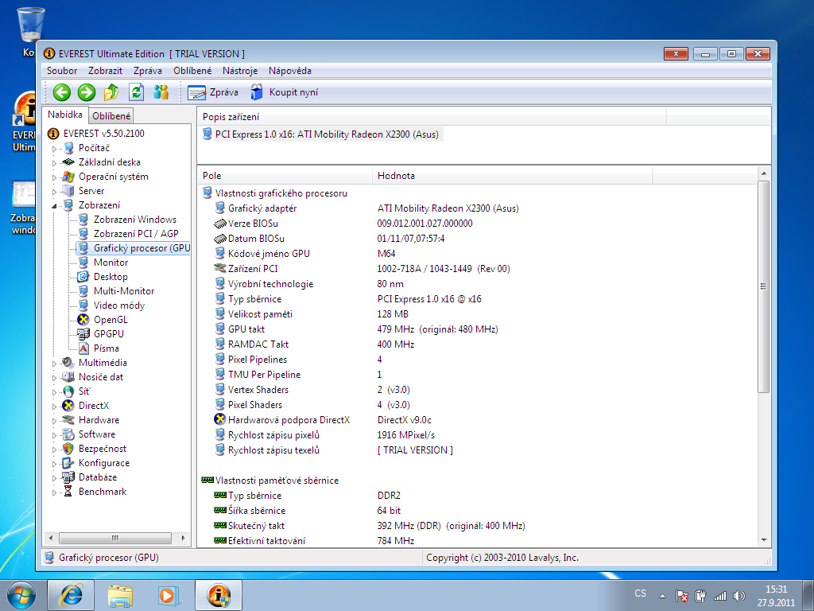Click the Hodnota column header
Image resolution: width=814 pixels, height=611 pixels.
point(396,176)
